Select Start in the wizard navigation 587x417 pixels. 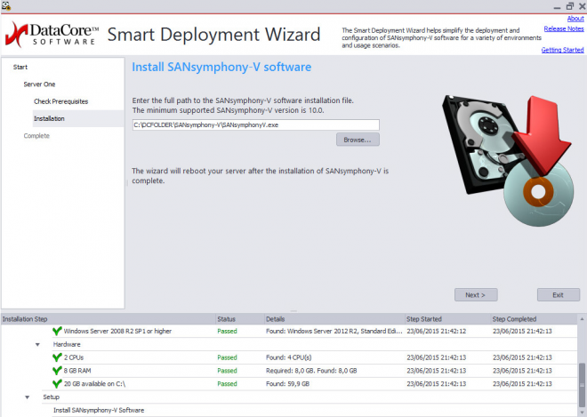pyautogui.click(x=20, y=67)
